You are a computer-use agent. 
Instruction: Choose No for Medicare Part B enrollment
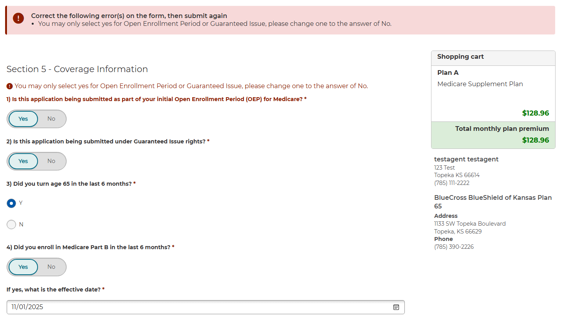click(x=51, y=267)
